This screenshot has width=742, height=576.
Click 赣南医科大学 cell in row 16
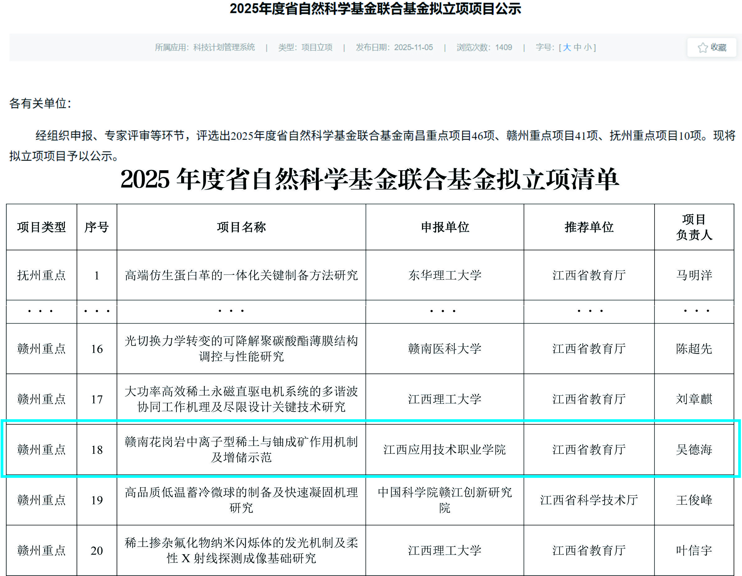(x=445, y=349)
